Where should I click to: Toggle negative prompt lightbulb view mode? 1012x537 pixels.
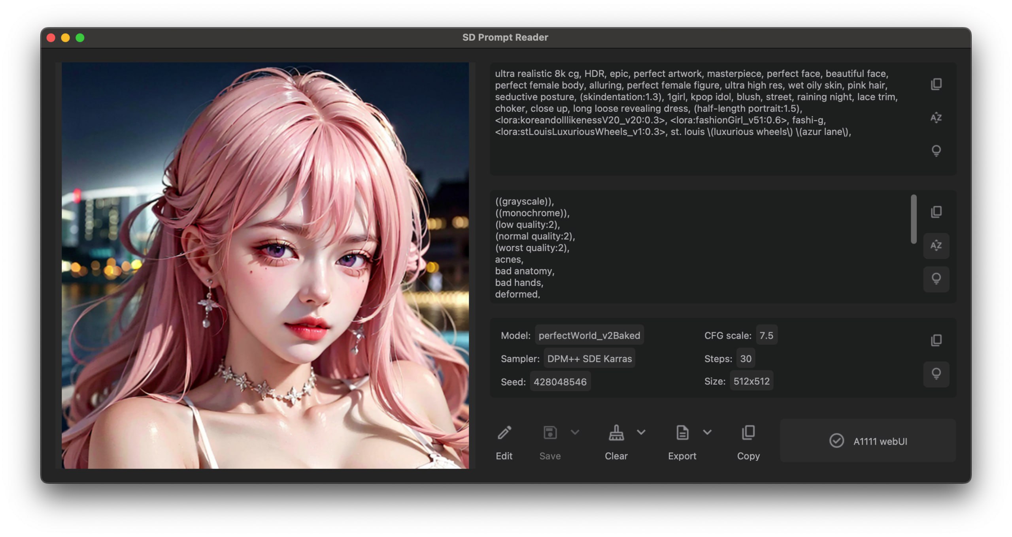936,279
